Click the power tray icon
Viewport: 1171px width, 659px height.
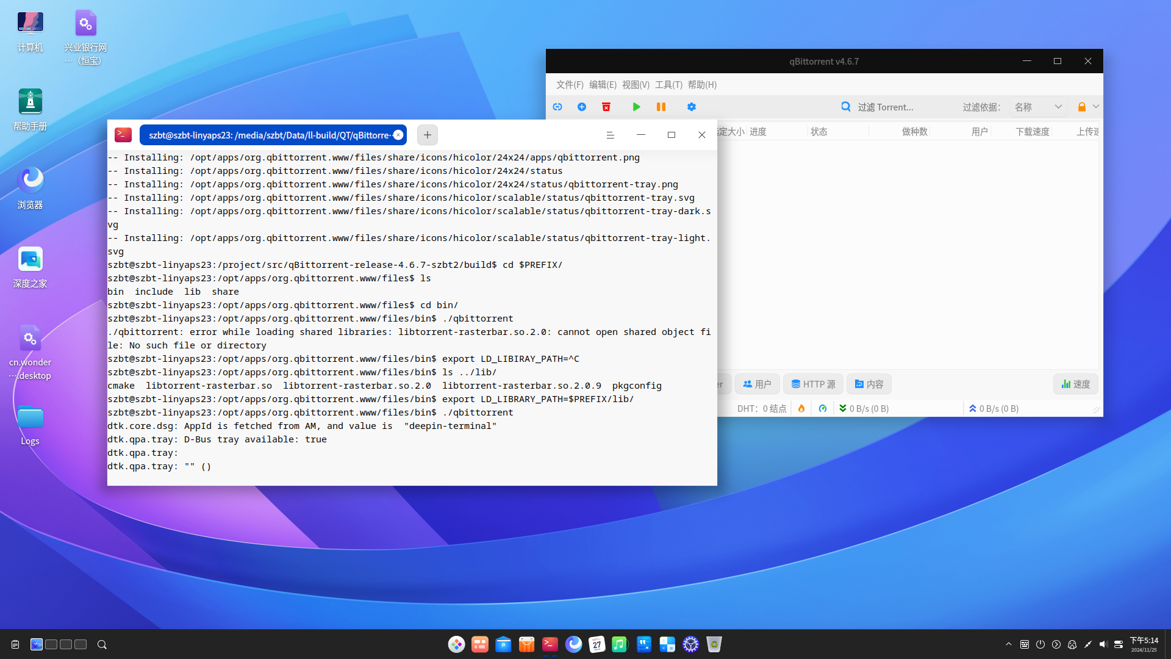pyautogui.click(x=1040, y=644)
